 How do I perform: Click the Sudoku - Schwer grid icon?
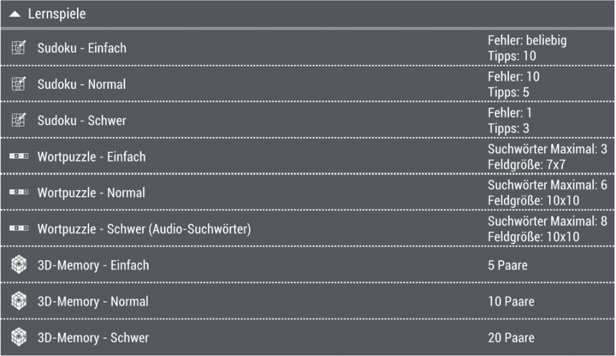click(x=19, y=120)
